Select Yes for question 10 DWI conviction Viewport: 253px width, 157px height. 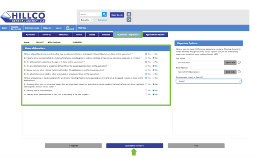pyautogui.click(x=146, y=95)
